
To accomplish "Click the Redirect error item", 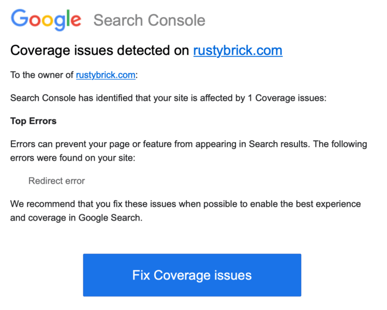I will pyautogui.click(x=56, y=181).
